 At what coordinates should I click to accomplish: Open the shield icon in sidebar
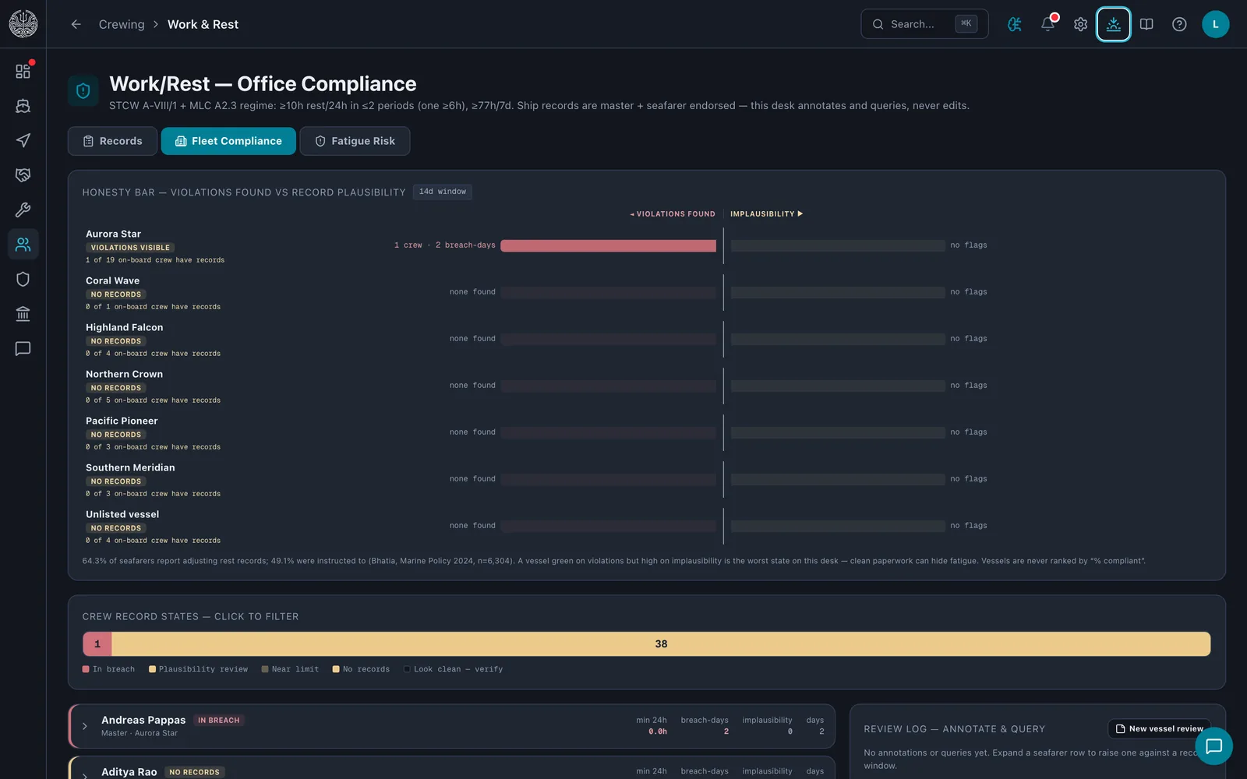point(23,279)
